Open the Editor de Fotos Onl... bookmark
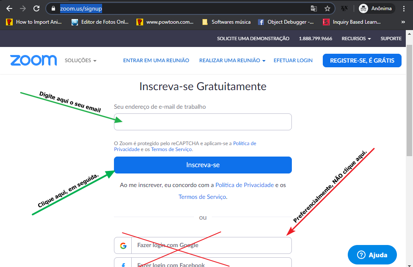This screenshot has height=267, width=413. (x=100, y=22)
